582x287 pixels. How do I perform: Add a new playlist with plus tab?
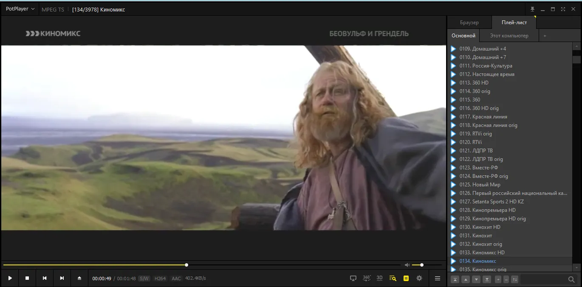[545, 36]
